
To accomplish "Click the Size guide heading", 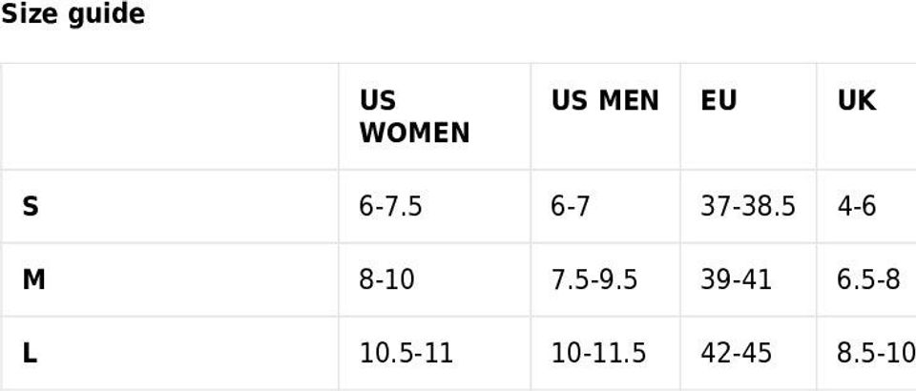I will click(73, 15).
